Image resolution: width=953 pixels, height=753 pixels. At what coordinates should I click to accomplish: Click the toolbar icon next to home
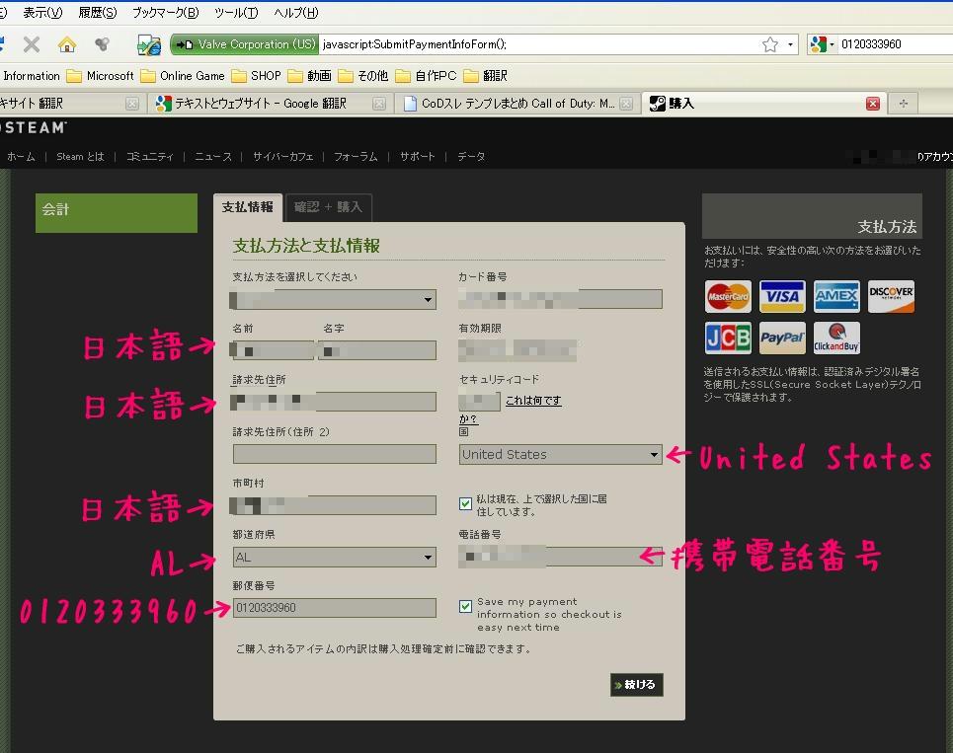pyautogui.click(x=102, y=43)
